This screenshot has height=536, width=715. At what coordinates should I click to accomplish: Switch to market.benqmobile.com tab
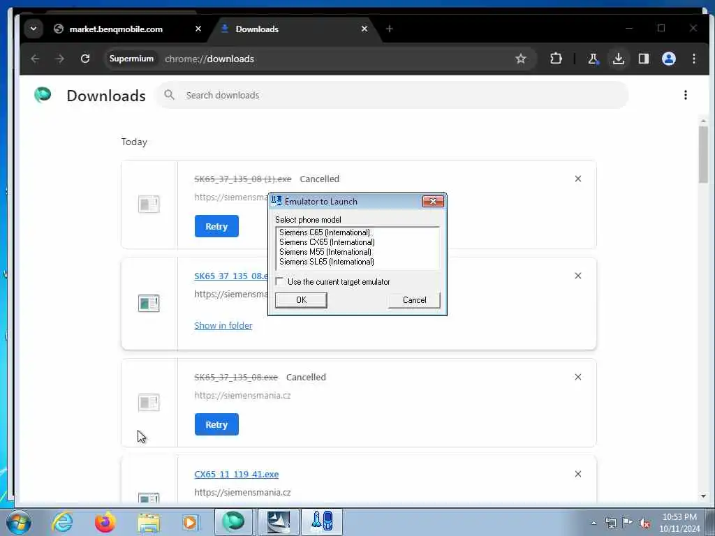(117, 29)
